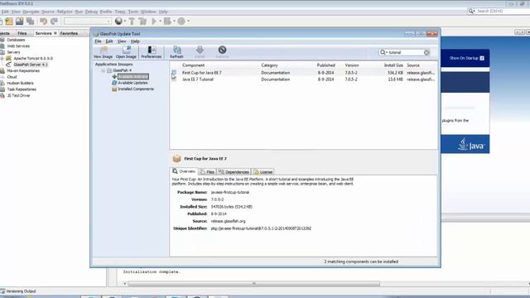Switch to the Favorites tab in NetBeans
The height and width of the screenshot is (298, 530).
69,33
